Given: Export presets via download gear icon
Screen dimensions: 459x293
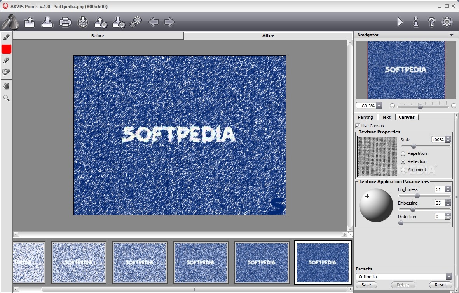Looking at the screenshot, I should pos(119,23).
